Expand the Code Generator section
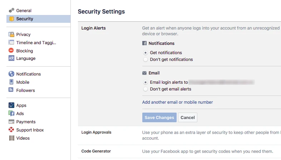Screen dimensions: 281x160 pyautogui.click(x=96, y=151)
